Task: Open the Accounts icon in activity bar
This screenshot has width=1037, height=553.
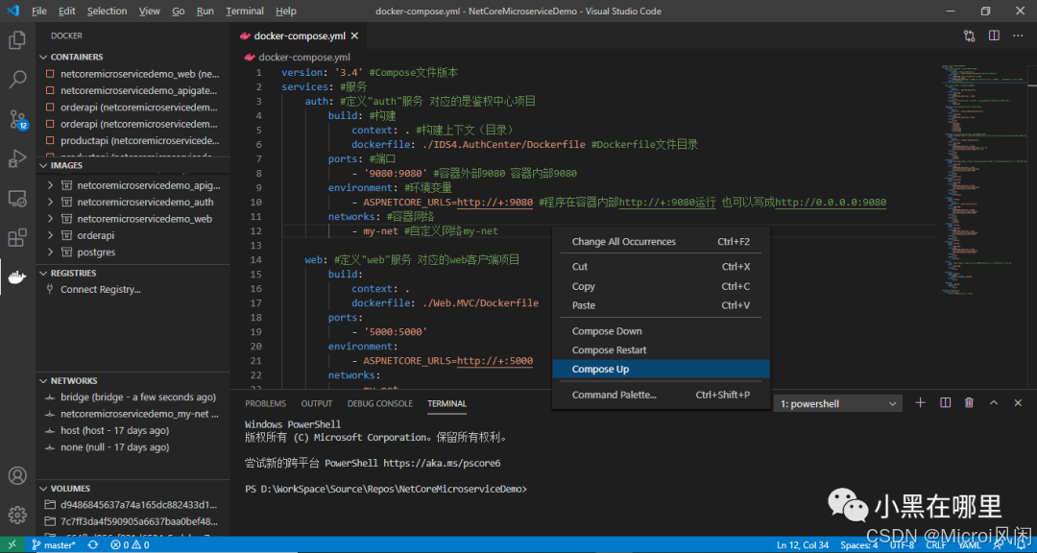Action: 17,475
